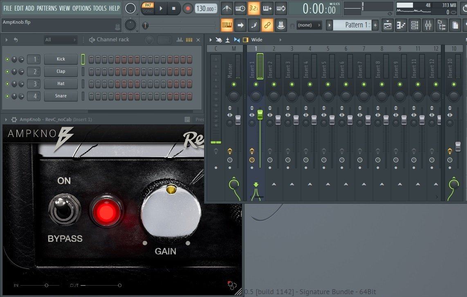Screen dimensions: 467x297
Task: Open AmpKnob plugin gear settings
Action: 14,119
